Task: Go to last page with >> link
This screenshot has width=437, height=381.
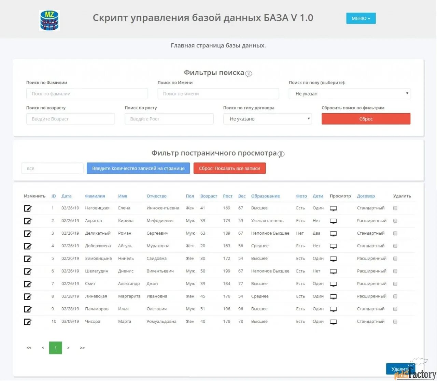Action: coord(82,348)
